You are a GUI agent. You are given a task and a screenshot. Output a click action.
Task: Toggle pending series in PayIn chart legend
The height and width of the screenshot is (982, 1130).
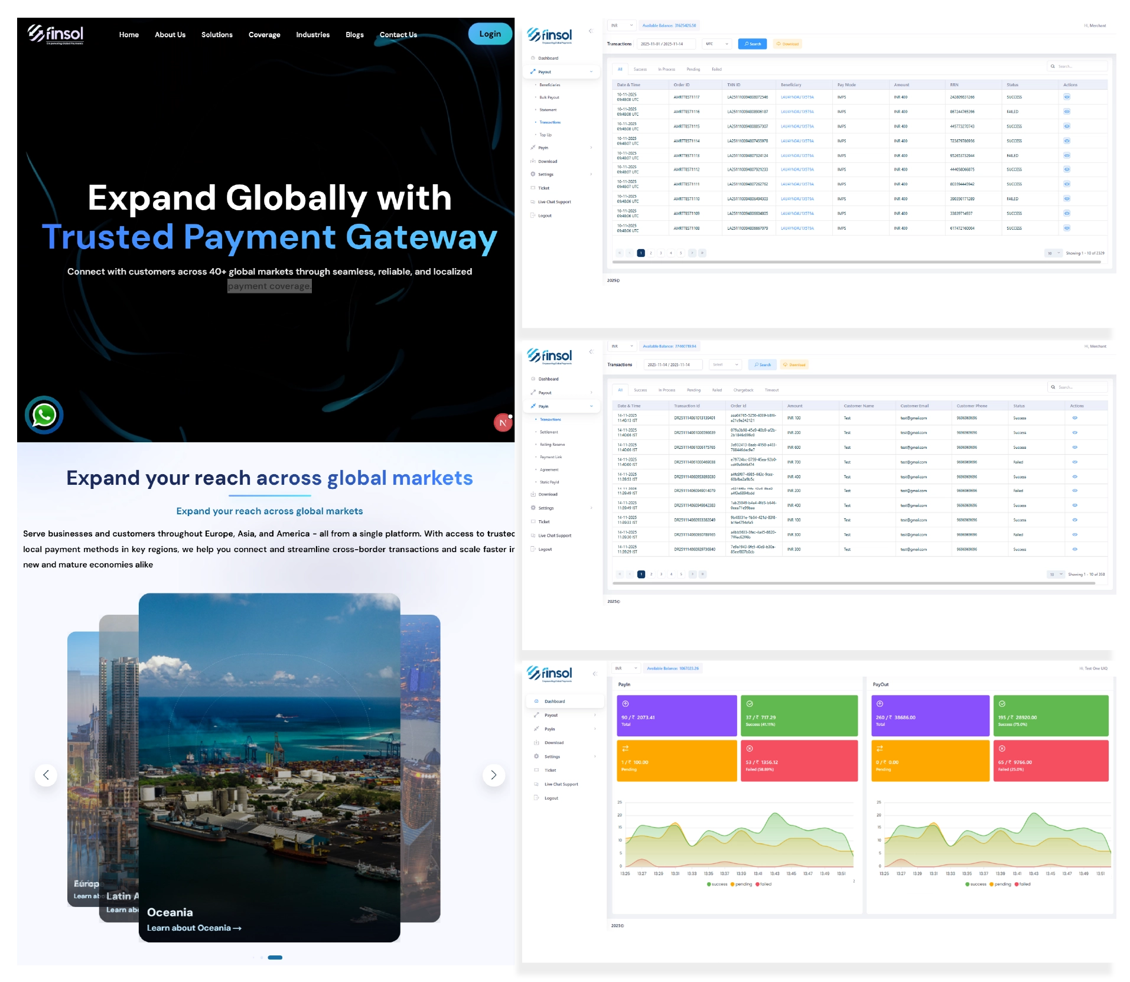tap(741, 884)
